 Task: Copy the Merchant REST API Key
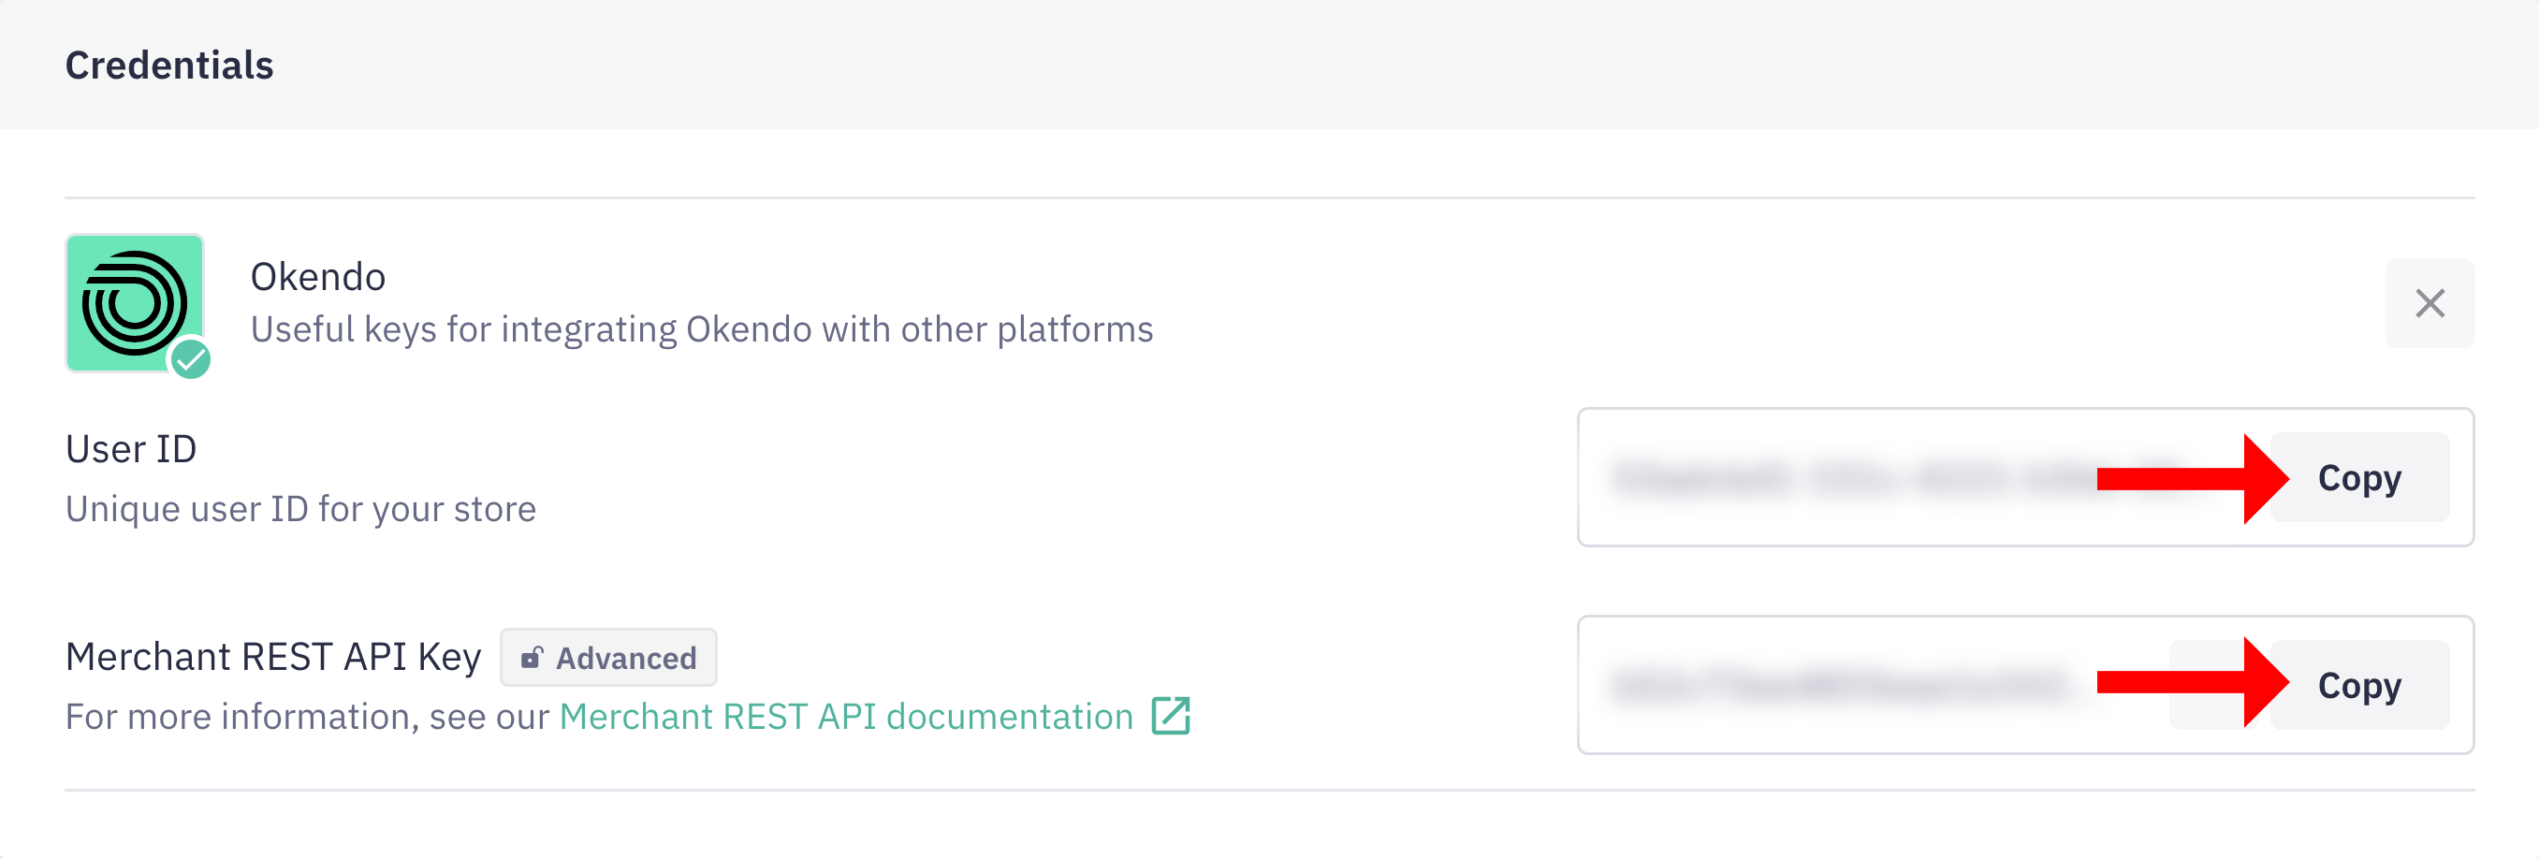coord(2359,685)
